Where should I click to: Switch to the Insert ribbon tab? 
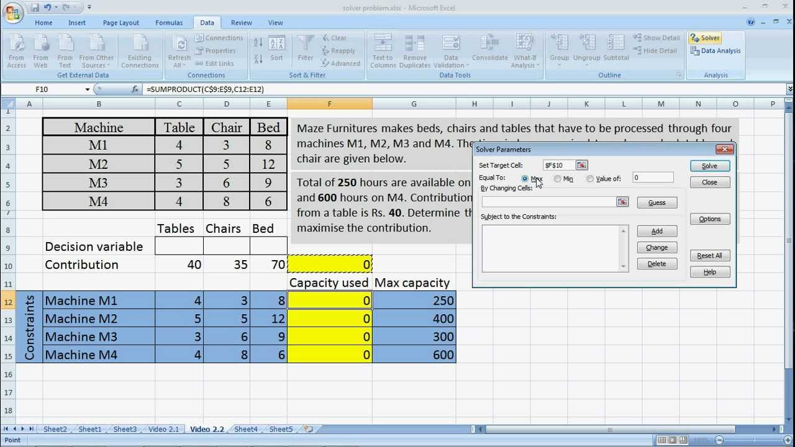[77, 22]
